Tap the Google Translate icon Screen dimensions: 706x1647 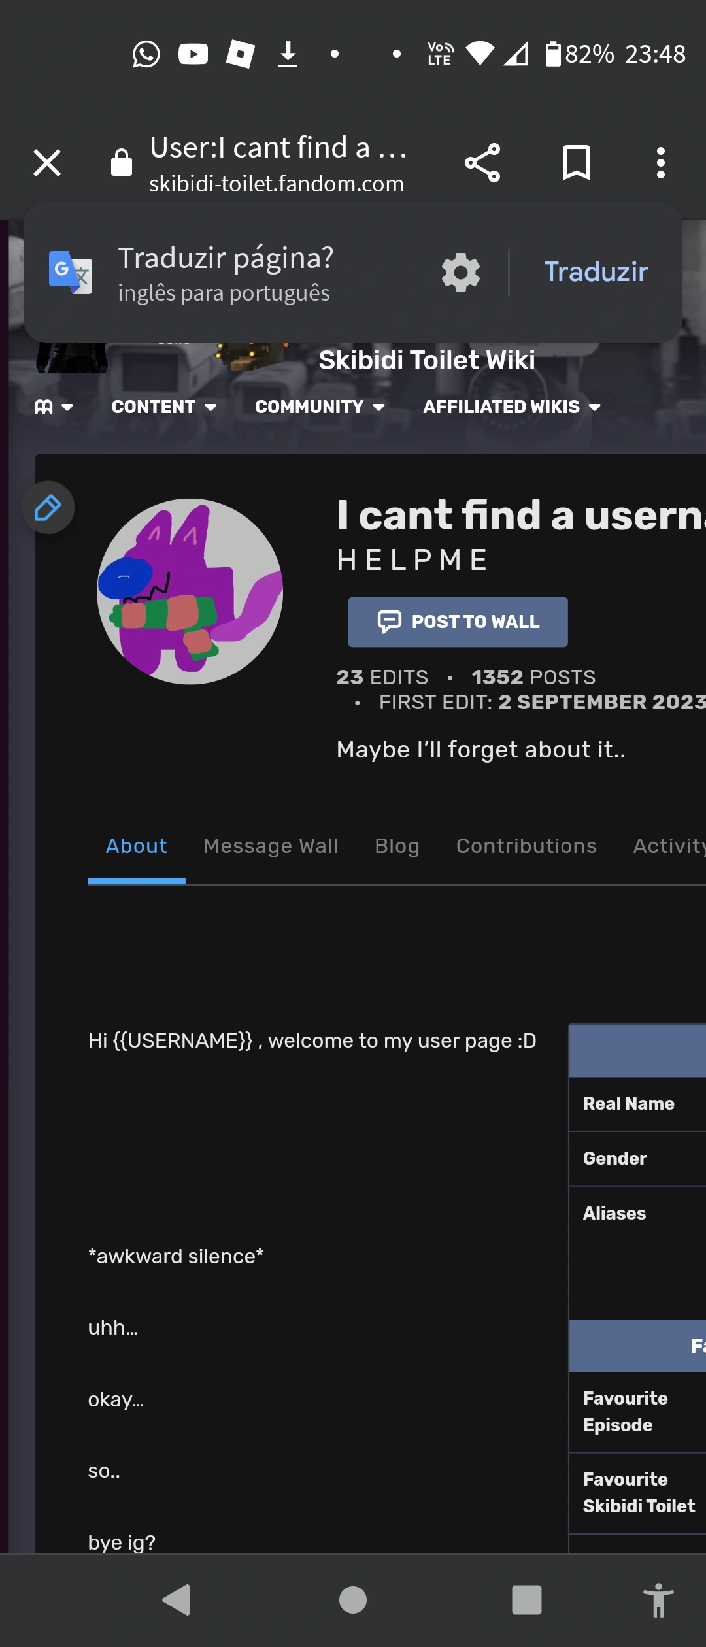point(71,272)
